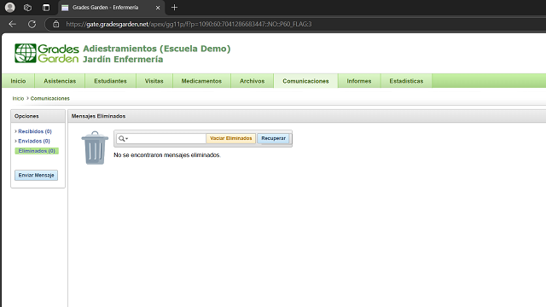Open the Medicamentos tab
The image size is (546, 307).
tap(201, 81)
